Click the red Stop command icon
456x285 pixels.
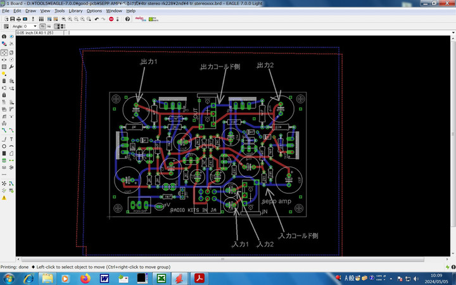tap(111, 19)
